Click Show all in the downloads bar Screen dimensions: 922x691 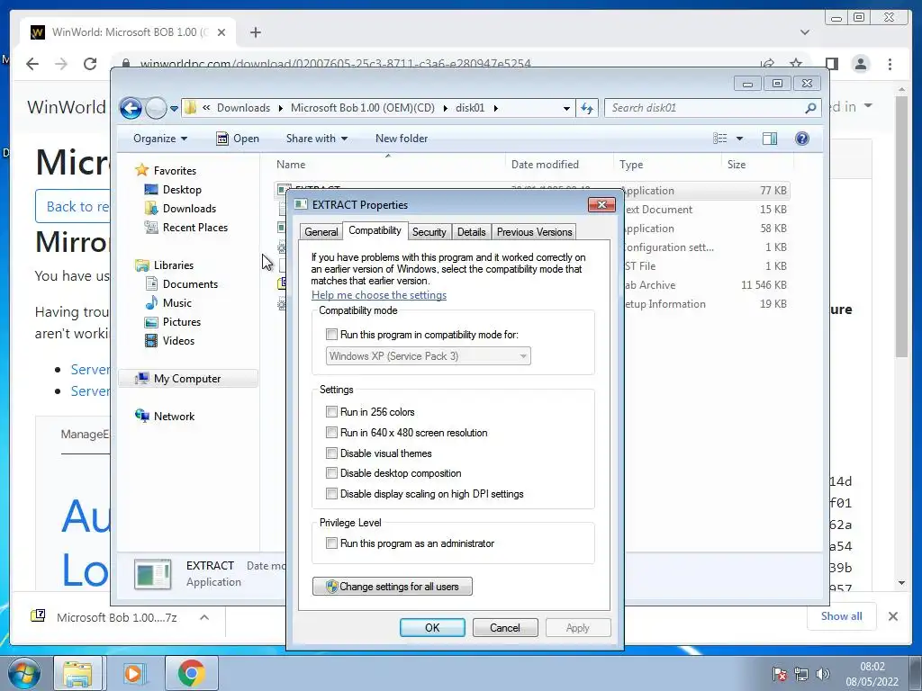coord(842,616)
